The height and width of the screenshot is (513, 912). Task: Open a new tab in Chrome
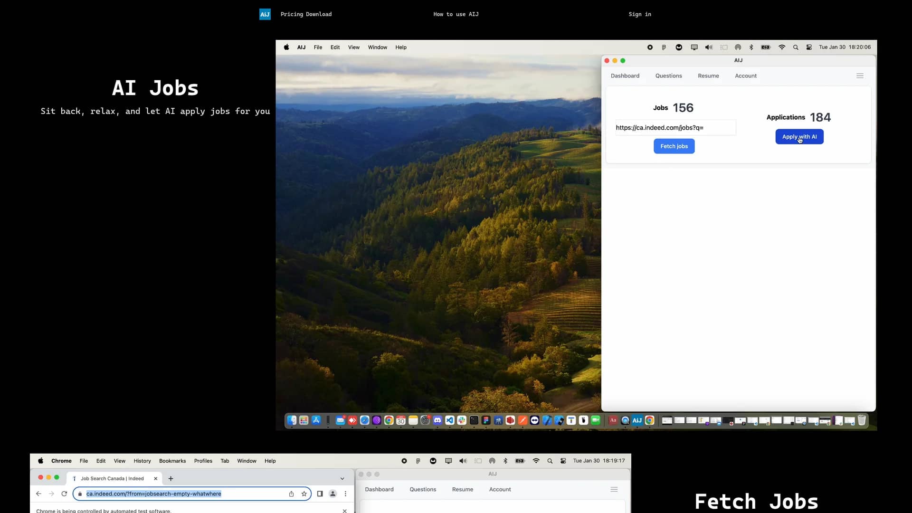(171, 479)
